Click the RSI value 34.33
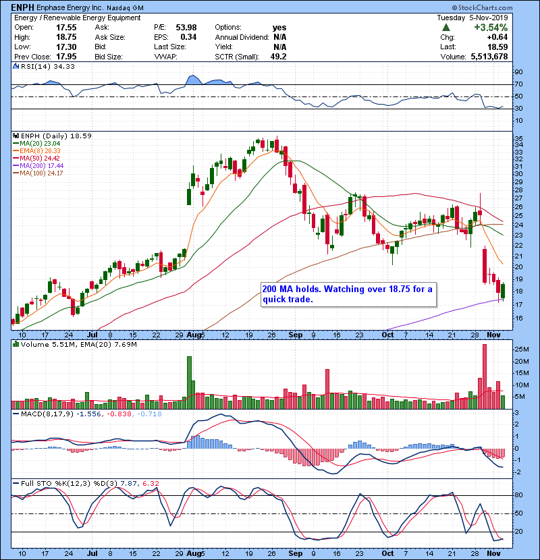This screenshot has height=560, width=540. [63, 66]
